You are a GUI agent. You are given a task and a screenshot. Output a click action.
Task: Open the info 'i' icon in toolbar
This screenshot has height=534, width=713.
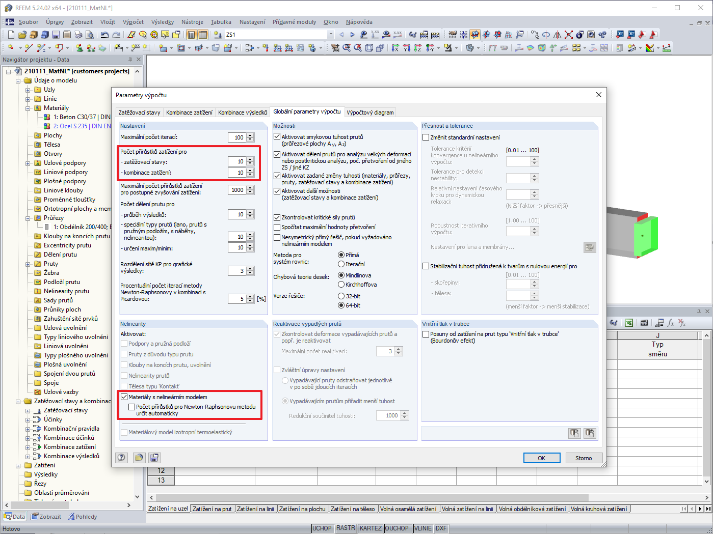[579, 35]
